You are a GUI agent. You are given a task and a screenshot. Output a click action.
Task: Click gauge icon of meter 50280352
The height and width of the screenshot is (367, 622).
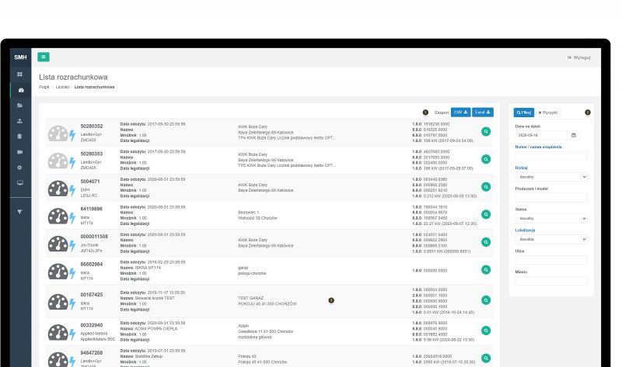[58, 133]
